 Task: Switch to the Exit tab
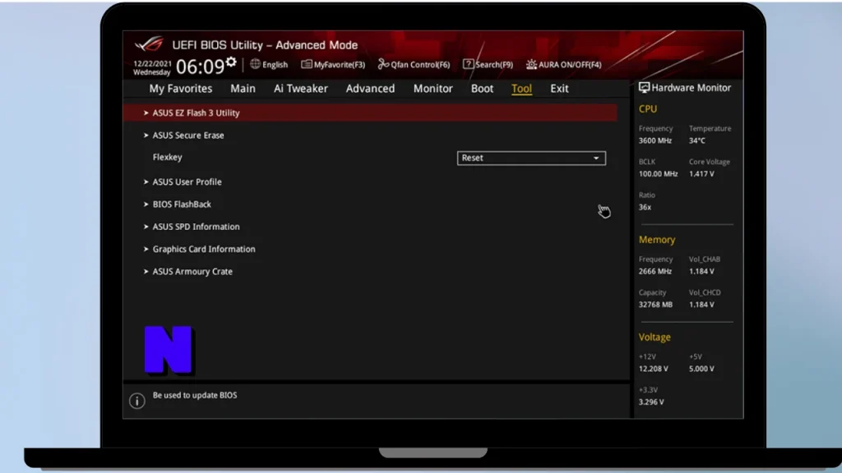pyautogui.click(x=559, y=89)
